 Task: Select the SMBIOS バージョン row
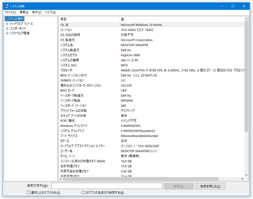[152, 80]
